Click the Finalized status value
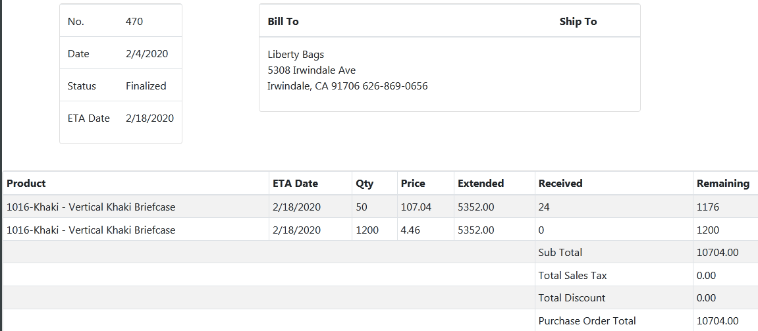This screenshot has height=331, width=758. (146, 86)
